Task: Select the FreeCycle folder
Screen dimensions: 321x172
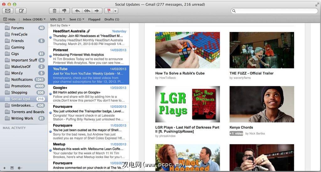Action: pos(24,34)
